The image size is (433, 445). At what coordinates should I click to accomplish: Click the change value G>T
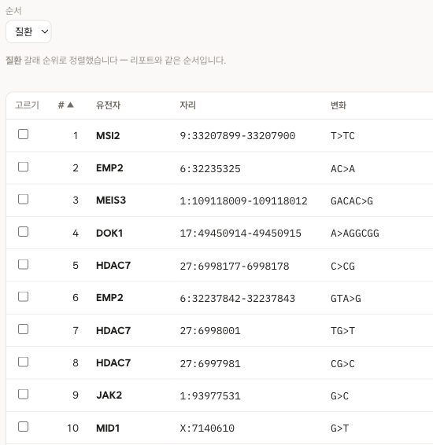[x=339, y=428]
